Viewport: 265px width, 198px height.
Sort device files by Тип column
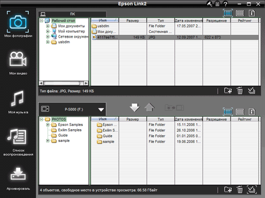161,119
